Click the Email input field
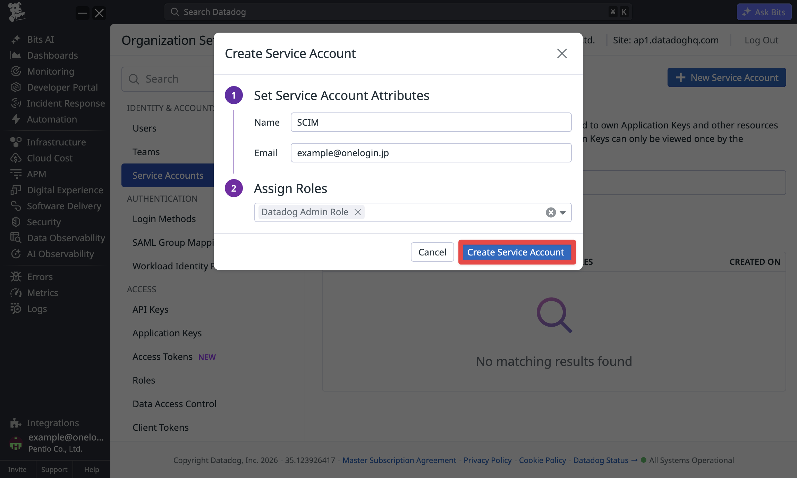Screen dimensions: 798x479 [x=431, y=153]
